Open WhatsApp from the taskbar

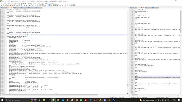pos(81,100)
